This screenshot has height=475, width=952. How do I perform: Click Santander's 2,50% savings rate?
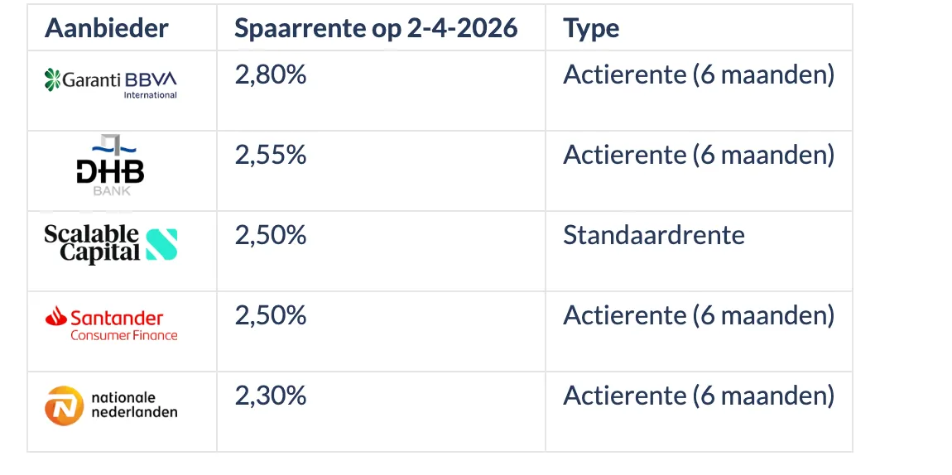[271, 315]
